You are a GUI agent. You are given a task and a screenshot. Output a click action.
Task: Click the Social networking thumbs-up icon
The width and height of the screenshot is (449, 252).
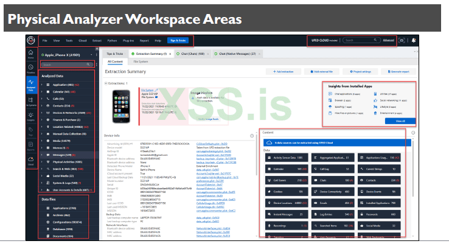[x=375, y=100]
